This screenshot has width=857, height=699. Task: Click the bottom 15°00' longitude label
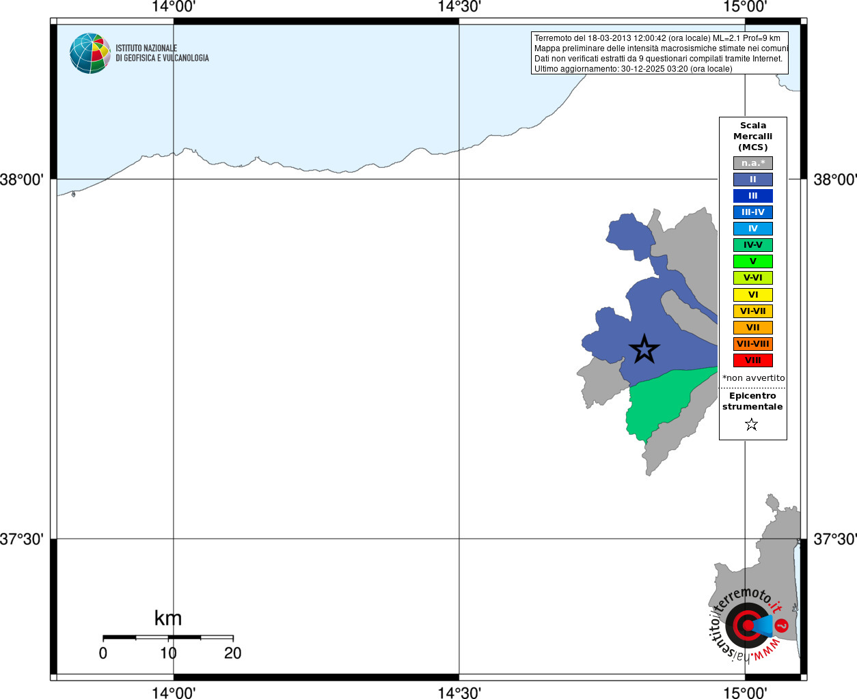click(745, 694)
